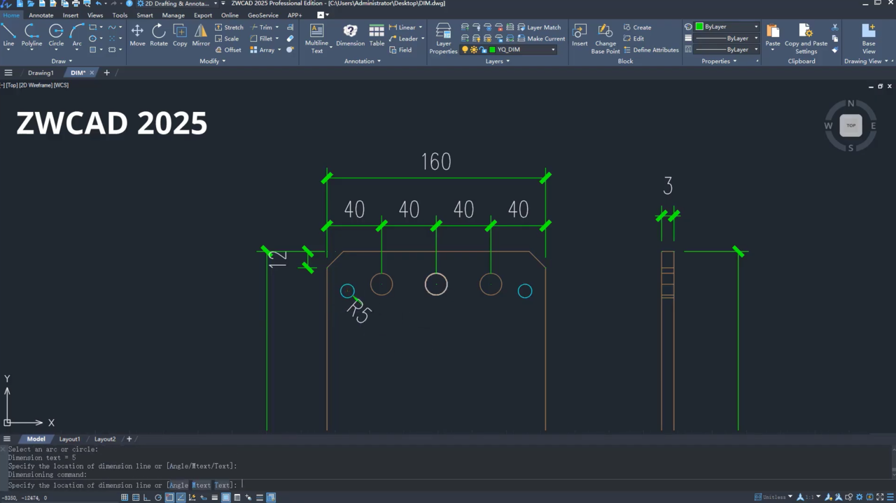Open the Multiline Text tool
This screenshot has height=503, width=896.
point(316,38)
